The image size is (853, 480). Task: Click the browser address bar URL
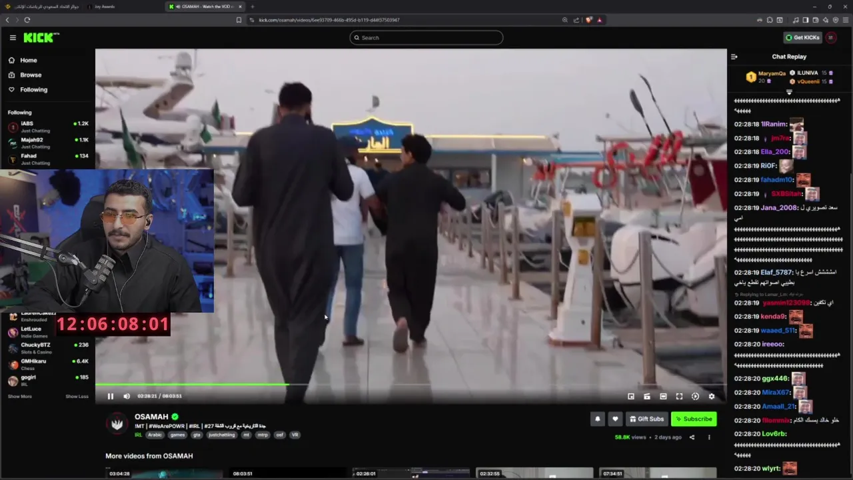coord(329,20)
